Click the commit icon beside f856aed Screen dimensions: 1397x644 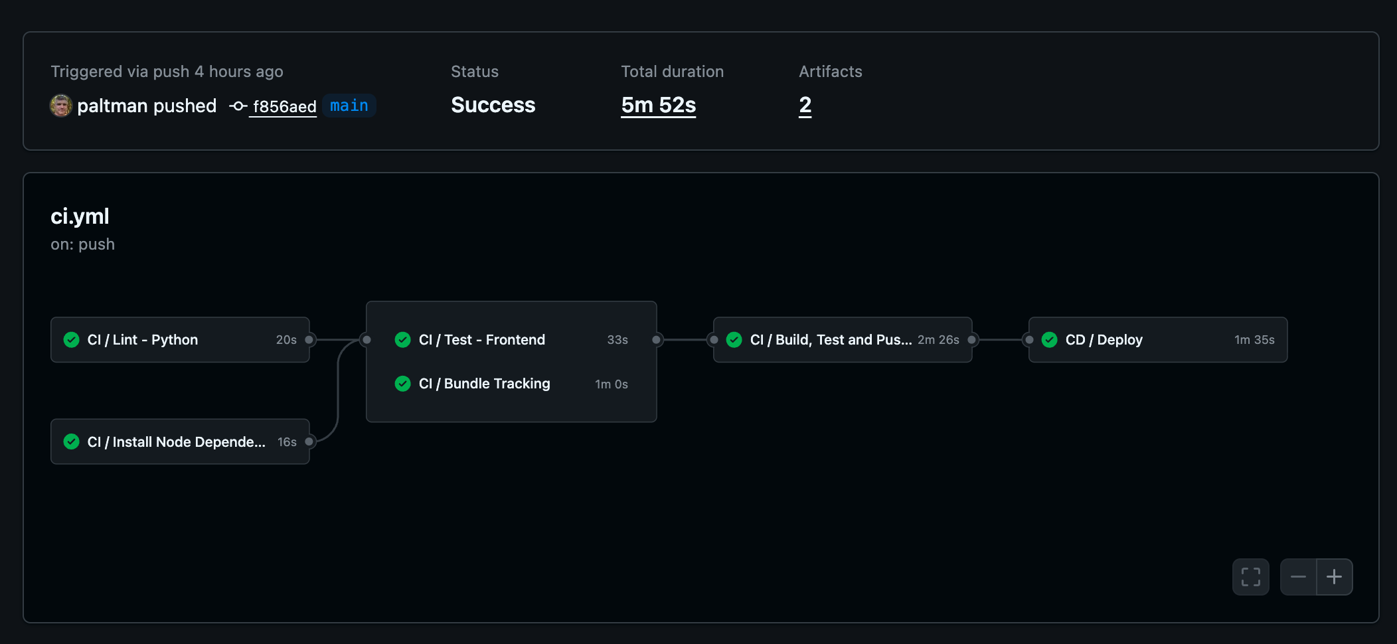[x=238, y=106]
